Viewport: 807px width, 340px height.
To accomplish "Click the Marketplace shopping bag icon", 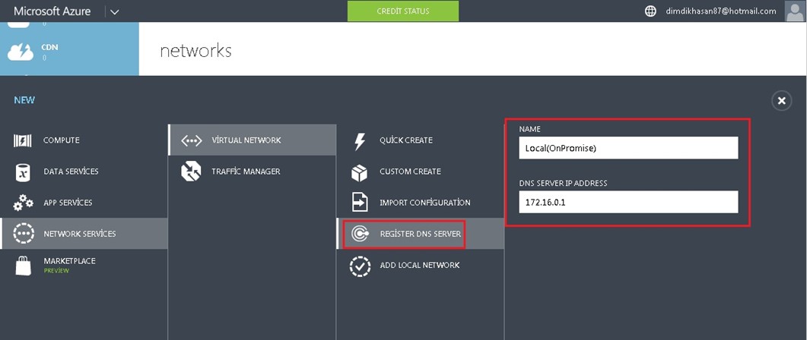I will point(23,265).
